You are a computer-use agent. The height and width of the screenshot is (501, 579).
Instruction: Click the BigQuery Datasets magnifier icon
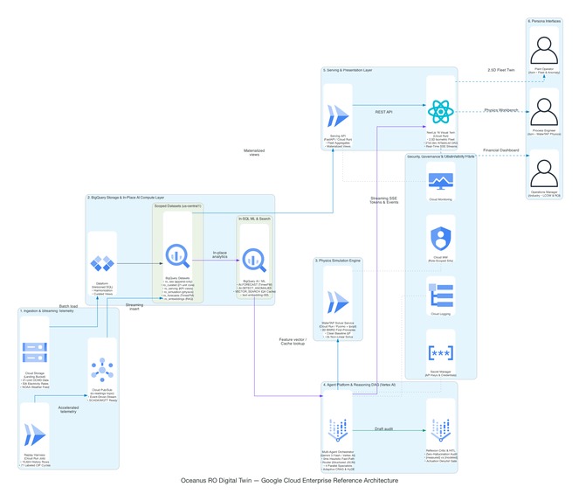point(177,256)
